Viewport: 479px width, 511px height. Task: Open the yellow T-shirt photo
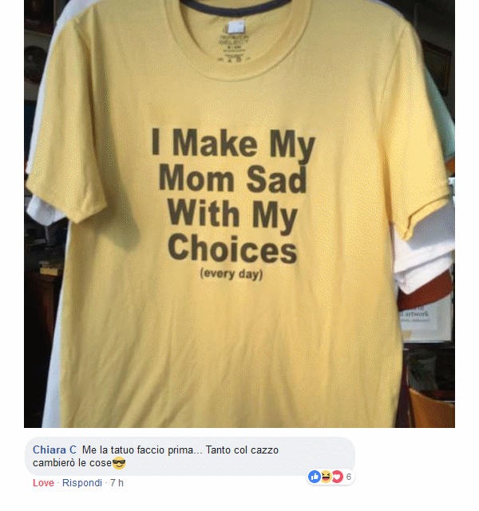point(239,214)
